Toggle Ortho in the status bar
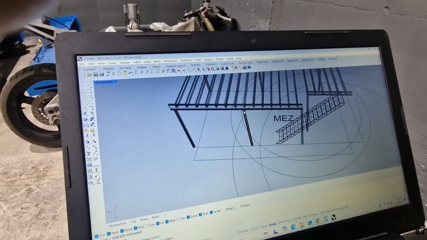427x240 pixels. [x=254, y=229]
